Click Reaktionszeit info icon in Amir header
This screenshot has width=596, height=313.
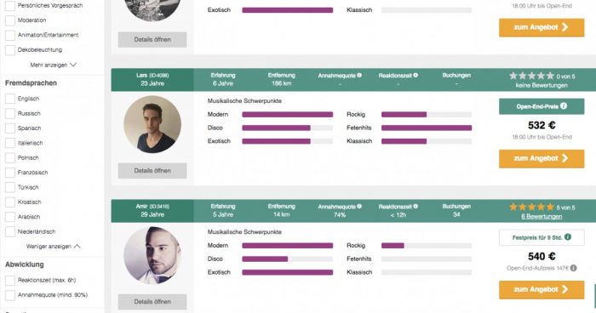[x=415, y=207]
